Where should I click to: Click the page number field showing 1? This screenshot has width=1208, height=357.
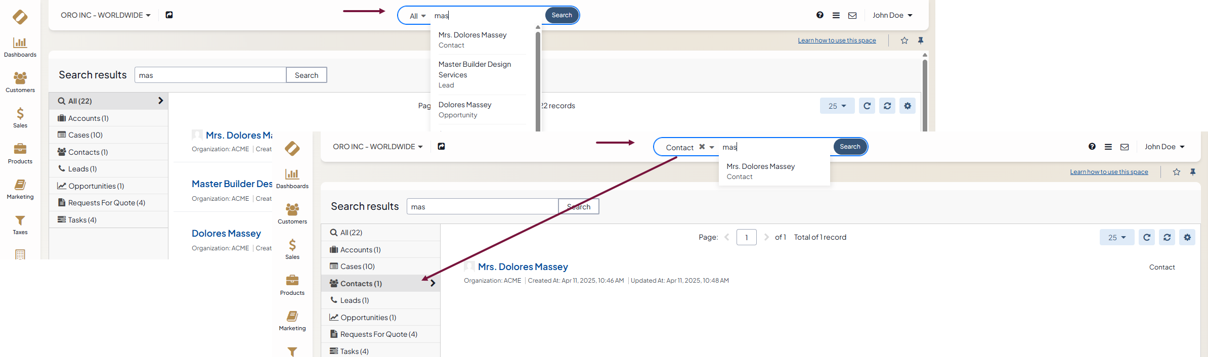[x=746, y=237]
